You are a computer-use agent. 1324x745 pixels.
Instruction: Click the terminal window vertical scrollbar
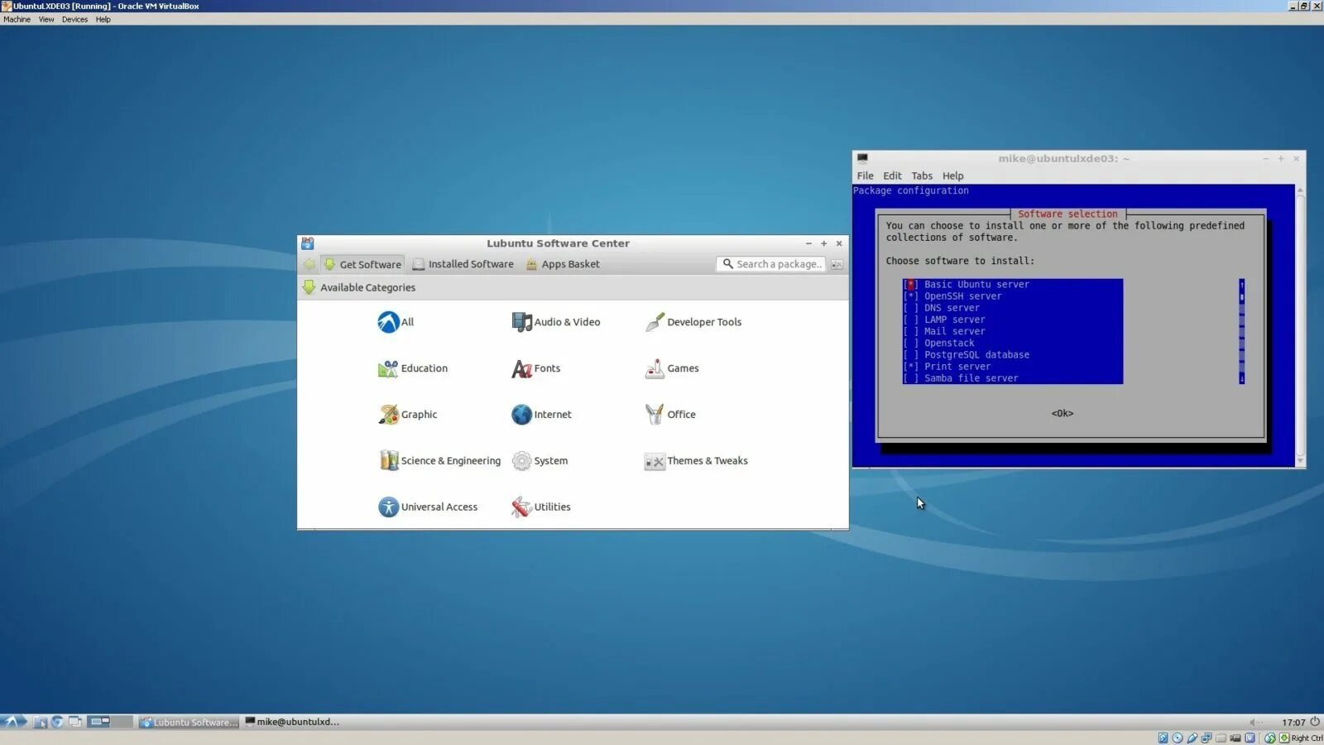[x=1300, y=325]
